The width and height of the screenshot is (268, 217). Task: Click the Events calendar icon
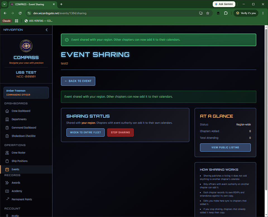pos(7,169)
